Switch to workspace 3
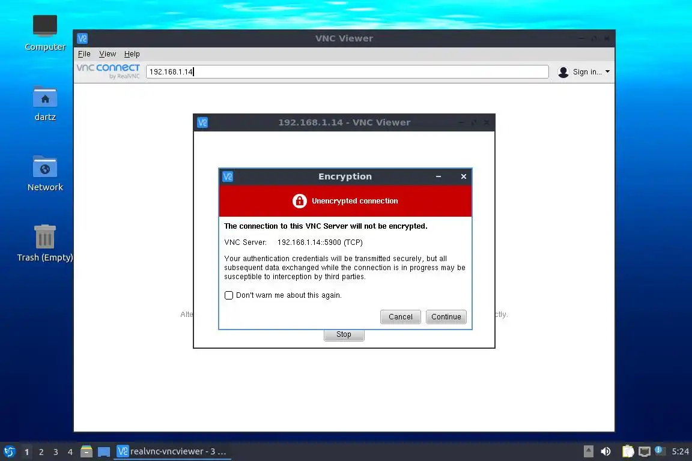 coord(56,452)
